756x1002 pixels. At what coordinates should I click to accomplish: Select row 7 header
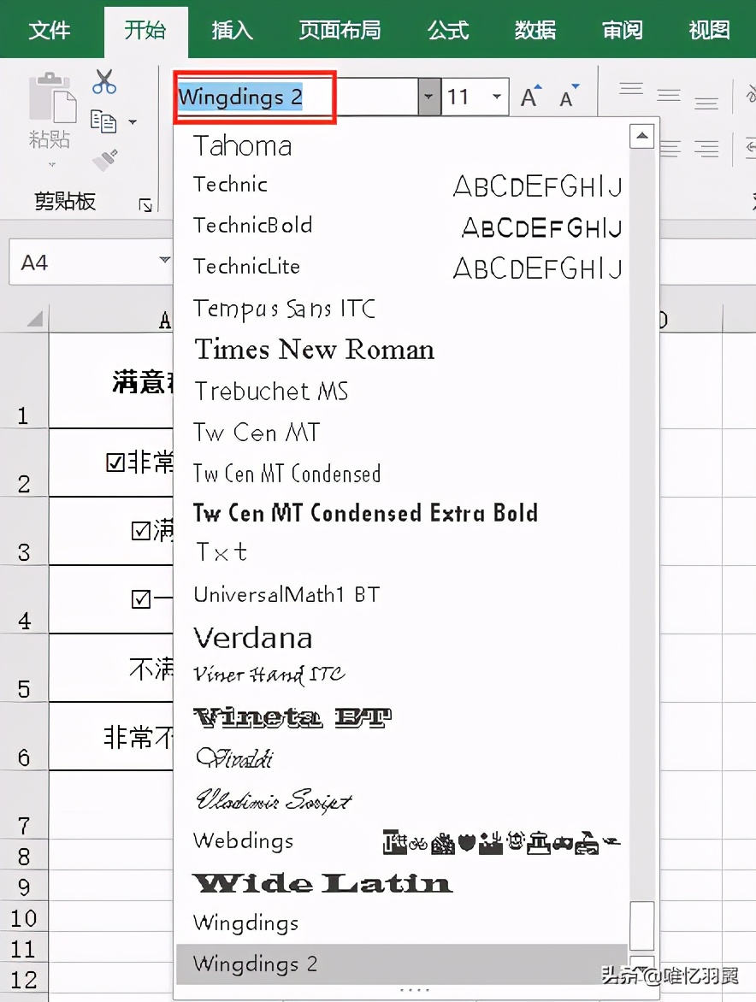click(24, 805)
